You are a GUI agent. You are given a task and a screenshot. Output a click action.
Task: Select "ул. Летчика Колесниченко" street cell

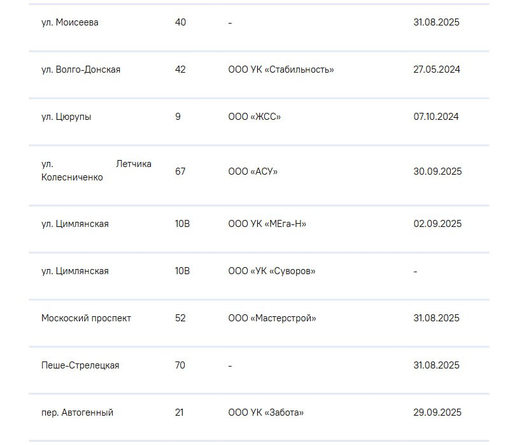pyautogui.click(x=96, y=171)
